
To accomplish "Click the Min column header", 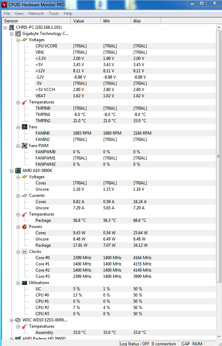I will pos(116,21).
